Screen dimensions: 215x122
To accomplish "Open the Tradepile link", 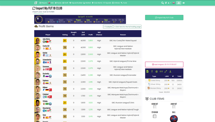I will click(108, 27).
